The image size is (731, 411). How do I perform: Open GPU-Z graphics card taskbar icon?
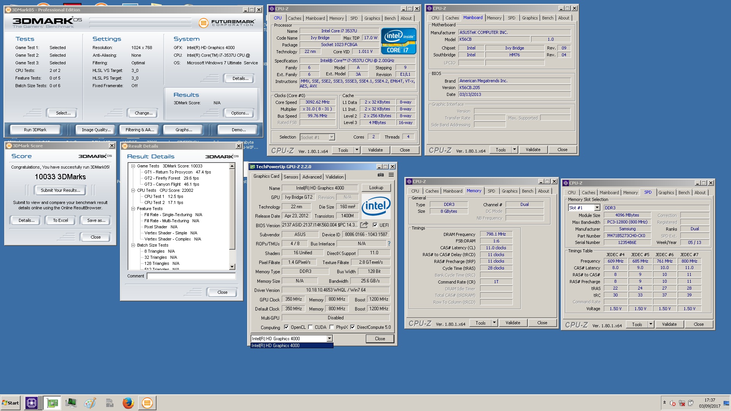52,403
